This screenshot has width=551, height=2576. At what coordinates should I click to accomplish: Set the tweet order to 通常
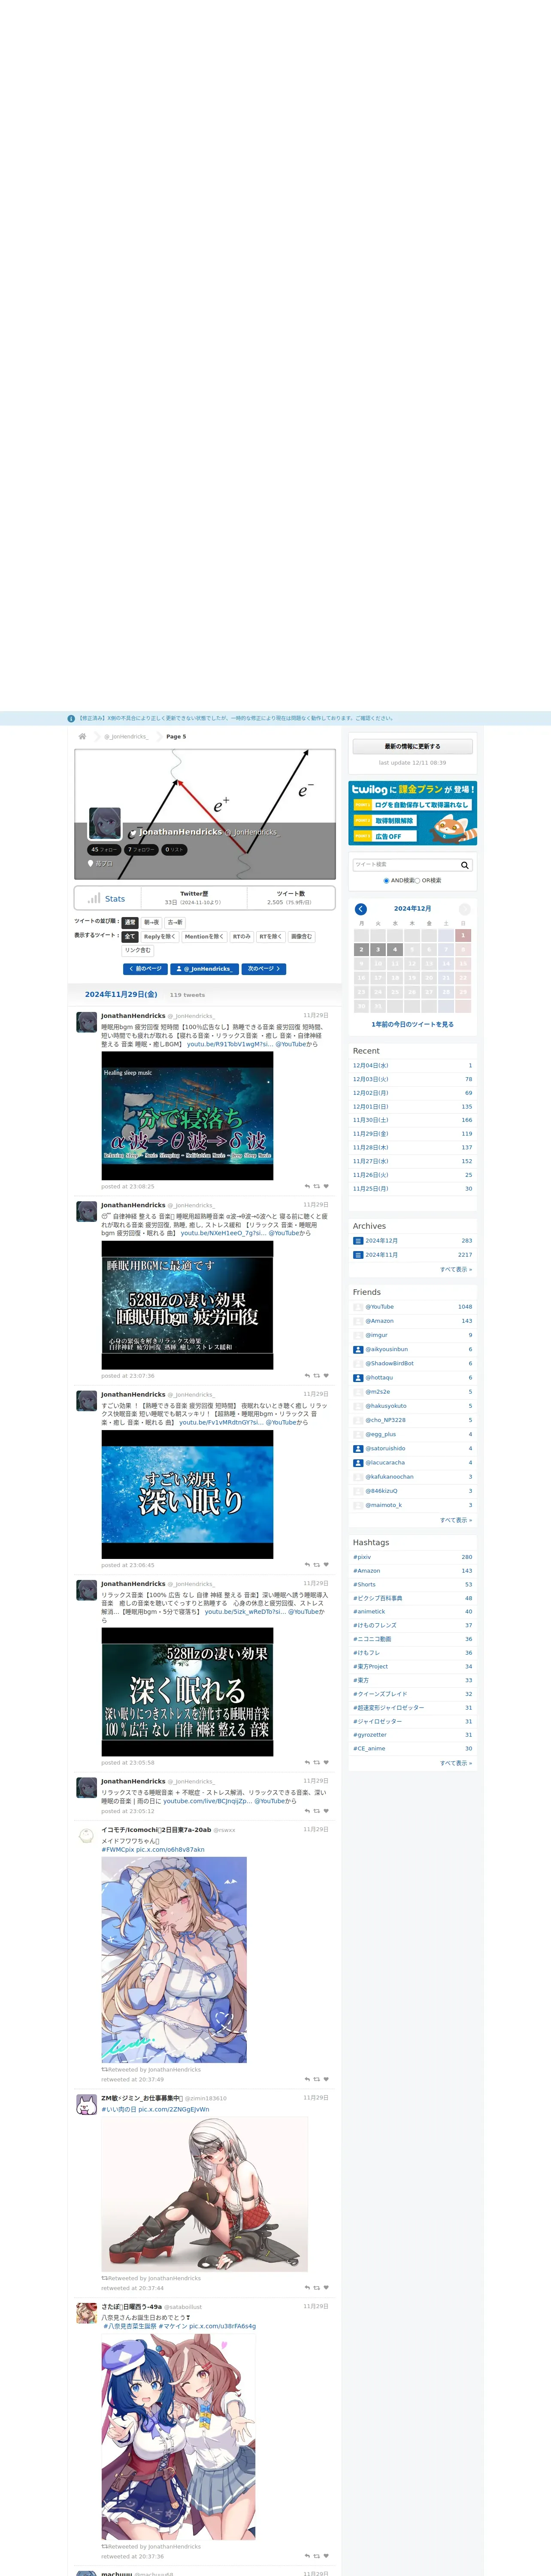[130, 923]
